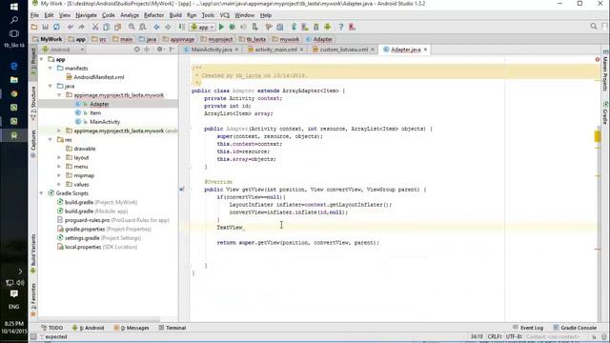Open the Gradle Console button
This screenshot has width=610, height=343.
(575, 328)
